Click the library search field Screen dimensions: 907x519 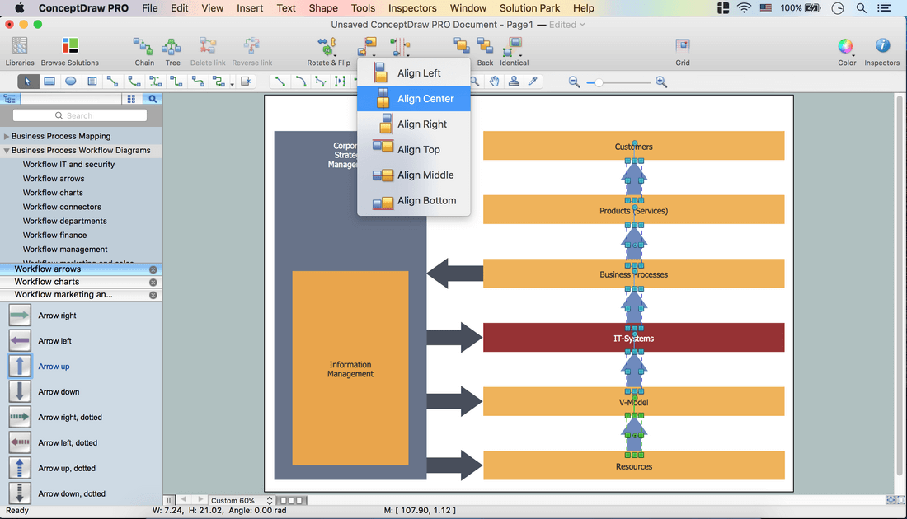[x=80, y=116]
